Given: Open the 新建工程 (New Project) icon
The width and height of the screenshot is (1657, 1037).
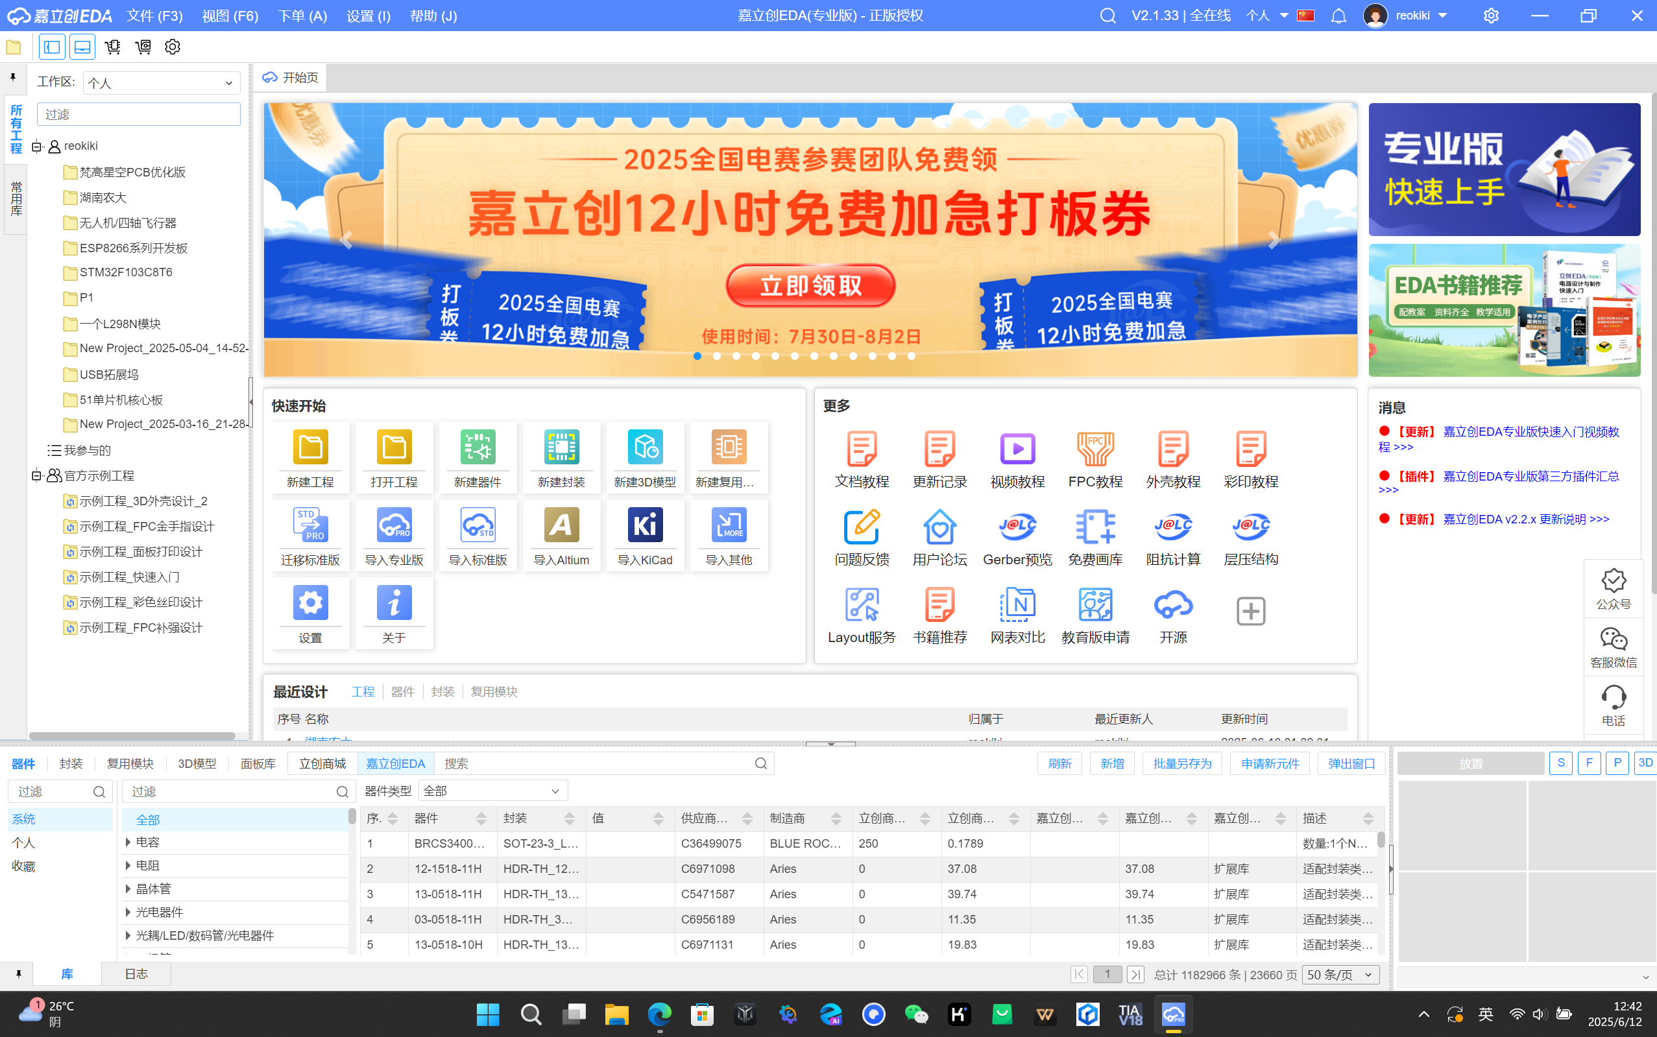Looking at the screenshot, I should (x=310, y=456).
